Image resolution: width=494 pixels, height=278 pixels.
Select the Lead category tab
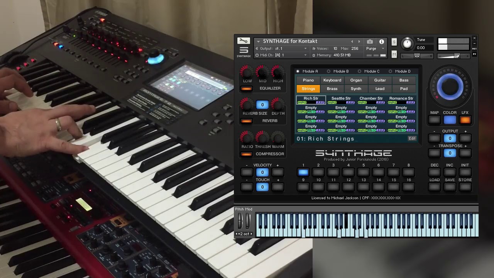380,89
